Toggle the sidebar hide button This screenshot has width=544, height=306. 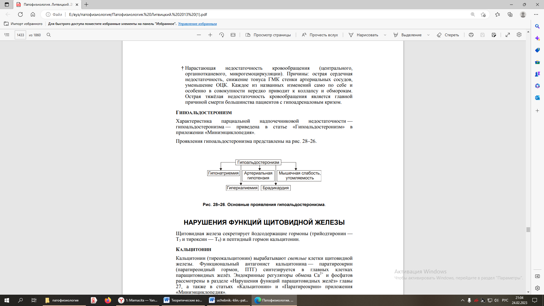pyautogui.click(x=537, y=276)
